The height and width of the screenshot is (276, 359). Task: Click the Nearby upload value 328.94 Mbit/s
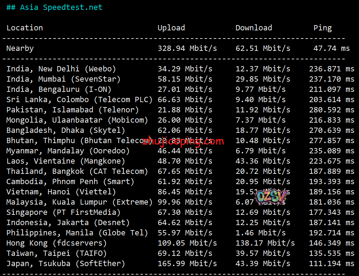click(187, 48)
